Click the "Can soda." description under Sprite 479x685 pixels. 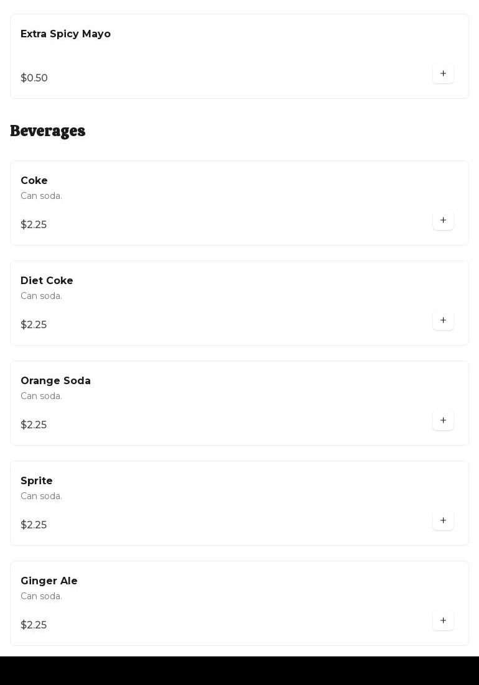[41, 496]
